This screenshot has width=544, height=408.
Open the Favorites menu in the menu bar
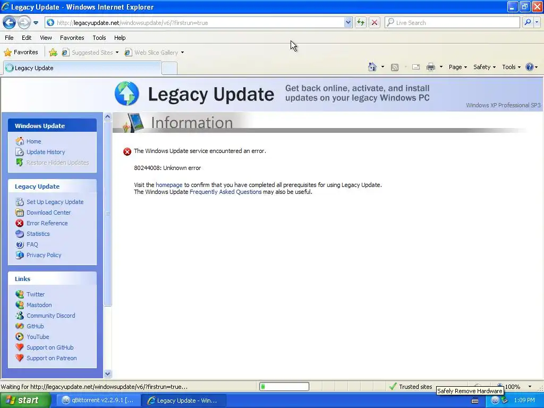click(72, 38)
